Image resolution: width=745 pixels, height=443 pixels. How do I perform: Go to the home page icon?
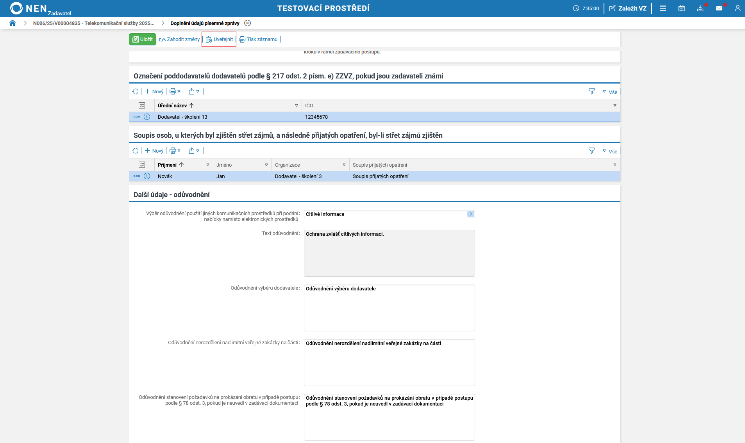[13, 23]
